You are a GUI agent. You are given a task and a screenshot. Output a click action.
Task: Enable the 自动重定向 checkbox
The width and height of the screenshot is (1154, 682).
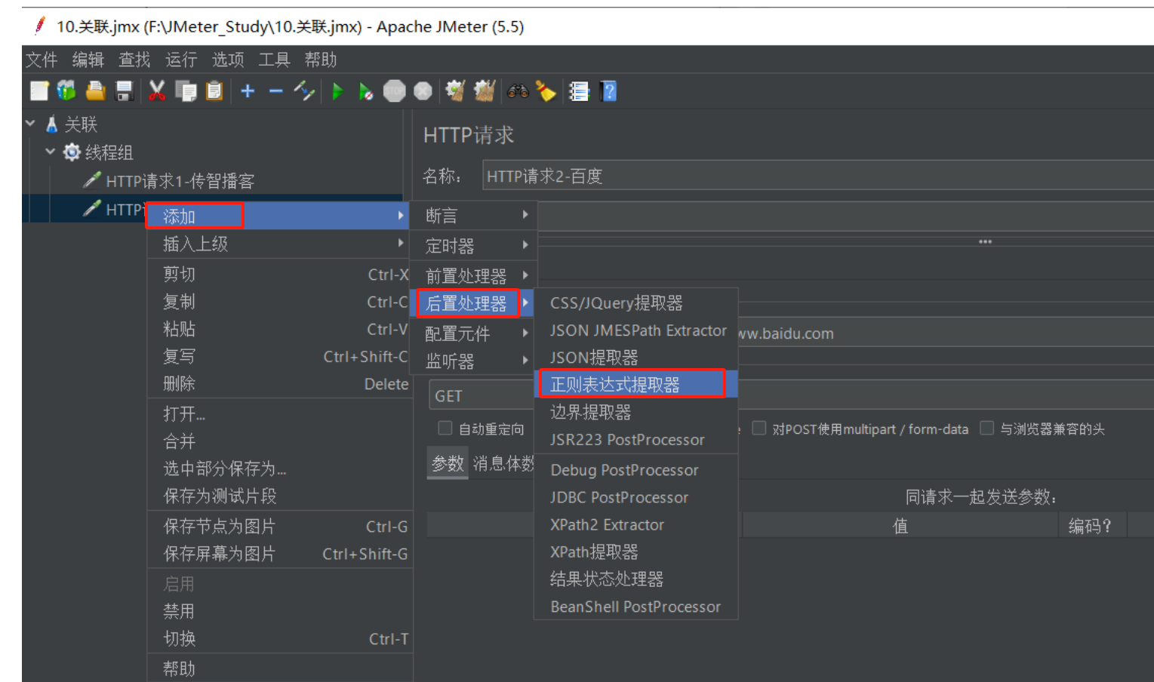pos(445,429)
